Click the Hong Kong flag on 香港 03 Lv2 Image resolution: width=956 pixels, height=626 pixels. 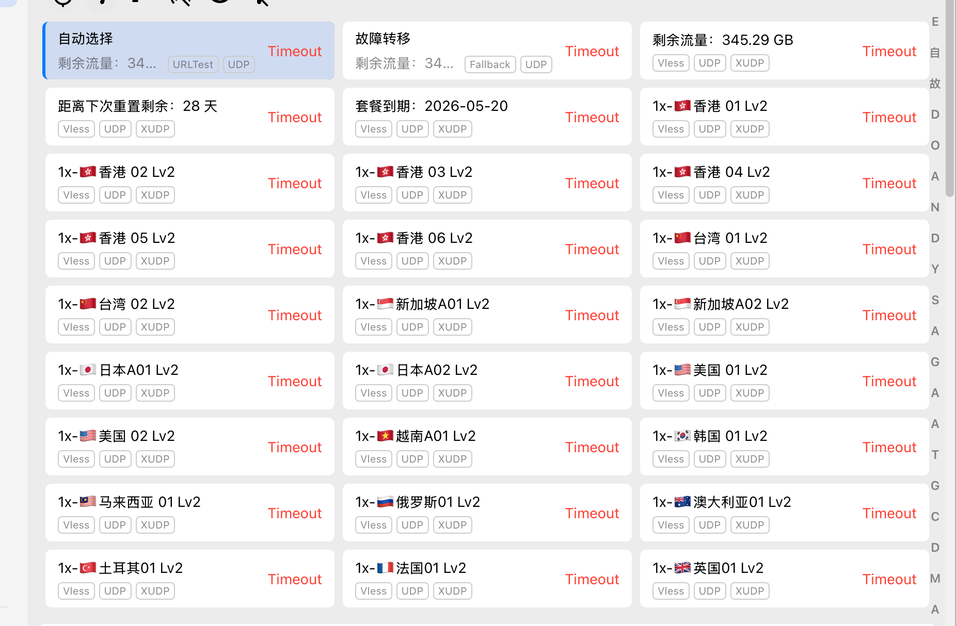385,172
